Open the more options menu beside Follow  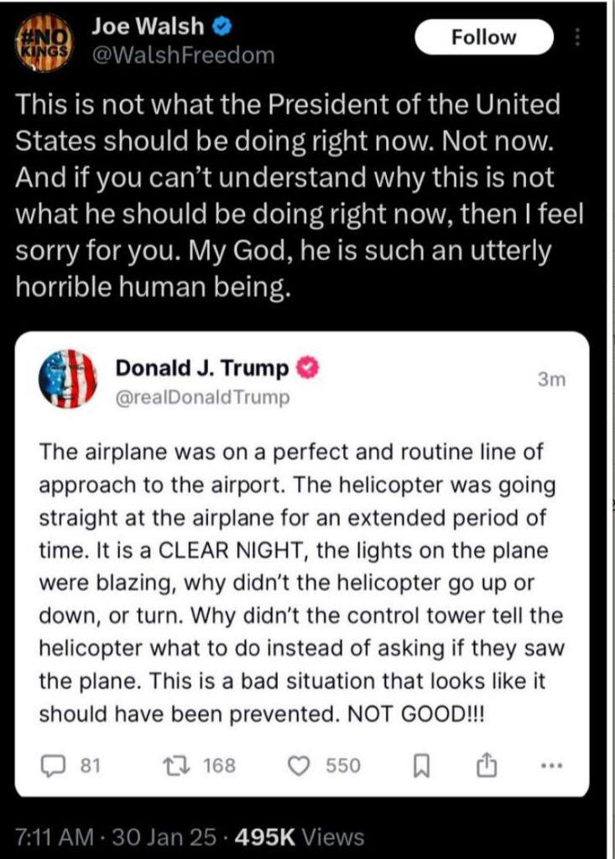pos(577,39)
